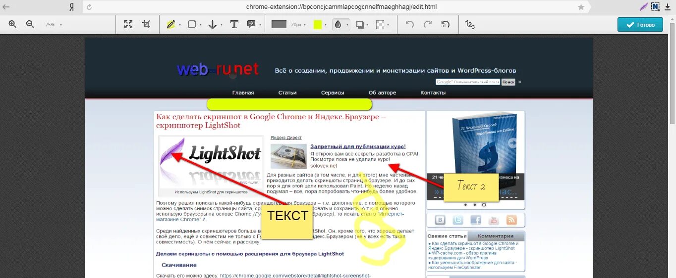
Task: Open browser downloads via the arrow icon
Action: [x=668, y=7]
